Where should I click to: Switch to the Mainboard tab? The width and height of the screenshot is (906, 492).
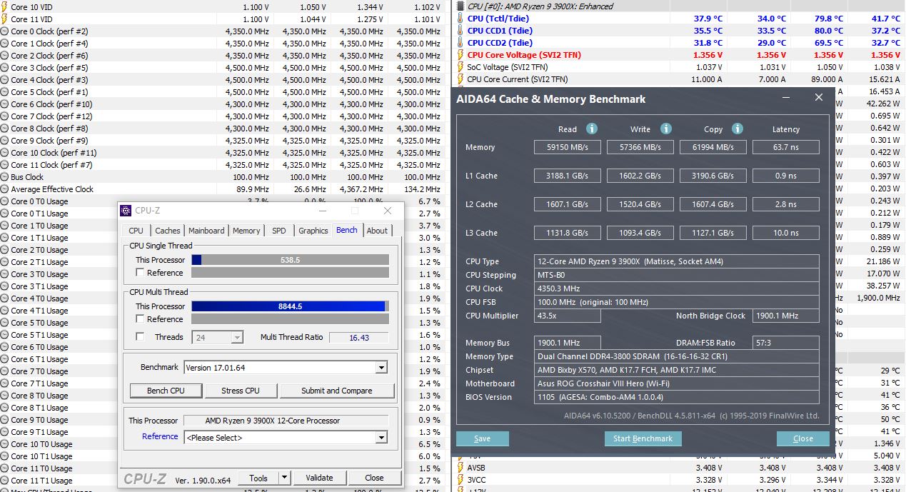point(206,231)
